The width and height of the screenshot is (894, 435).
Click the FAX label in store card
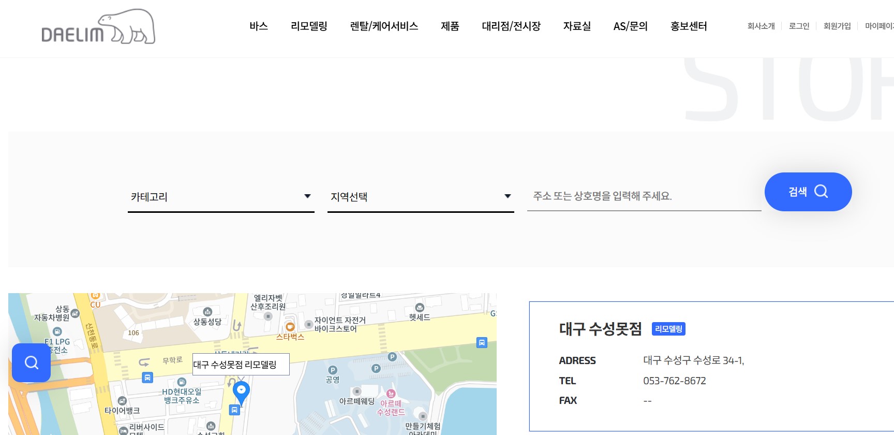[568, 400]
